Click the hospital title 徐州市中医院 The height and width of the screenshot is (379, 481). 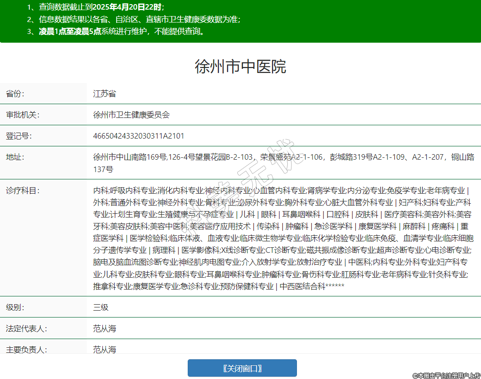(240, 67)
